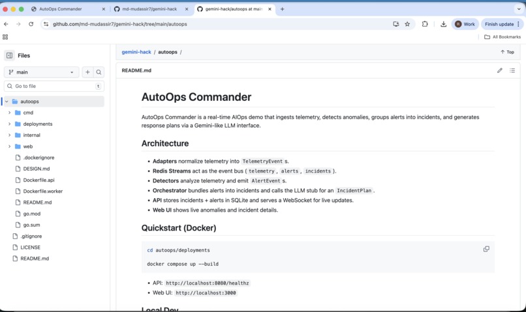This screenshot has height=312, width=526.
Task: Open the main branch selector dropdown
Action: (41, 72)
